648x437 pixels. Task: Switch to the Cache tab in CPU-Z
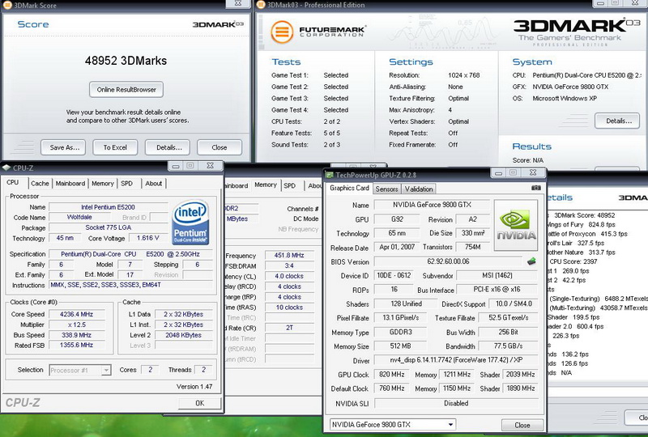point(40,184)
